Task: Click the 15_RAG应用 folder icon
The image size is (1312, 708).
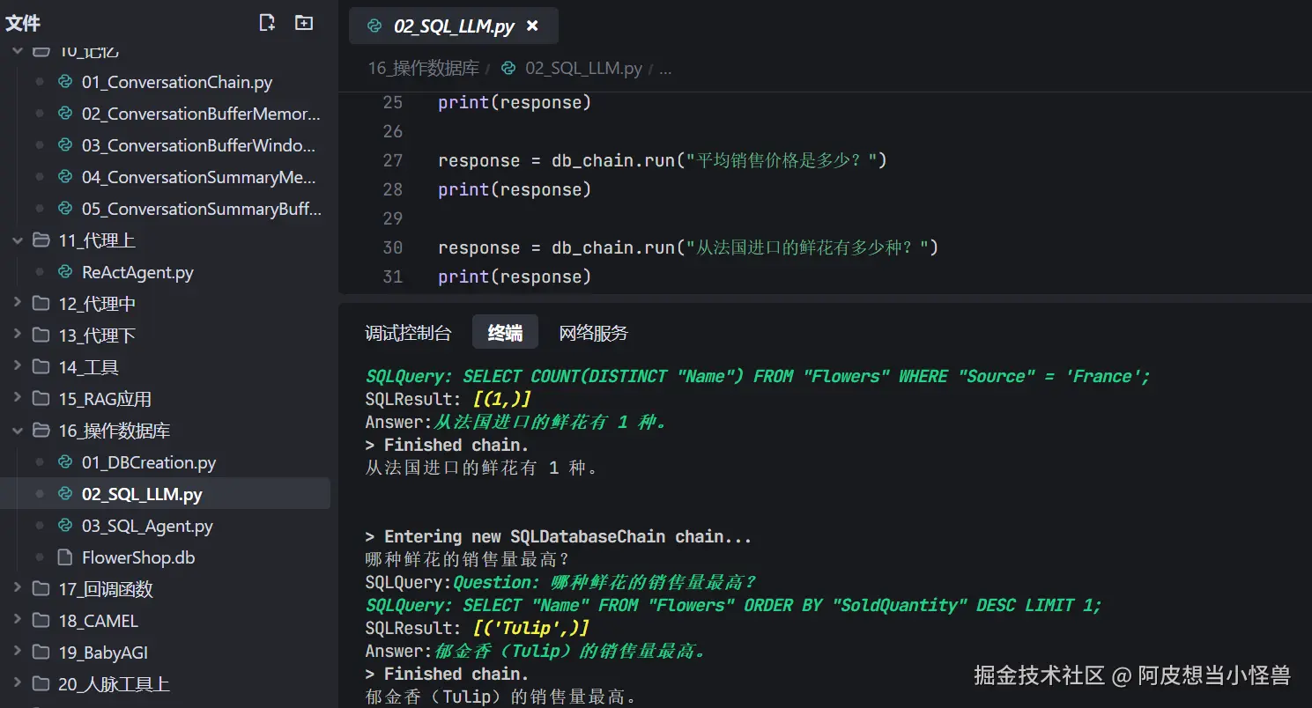Action: [x=41, y=399]
